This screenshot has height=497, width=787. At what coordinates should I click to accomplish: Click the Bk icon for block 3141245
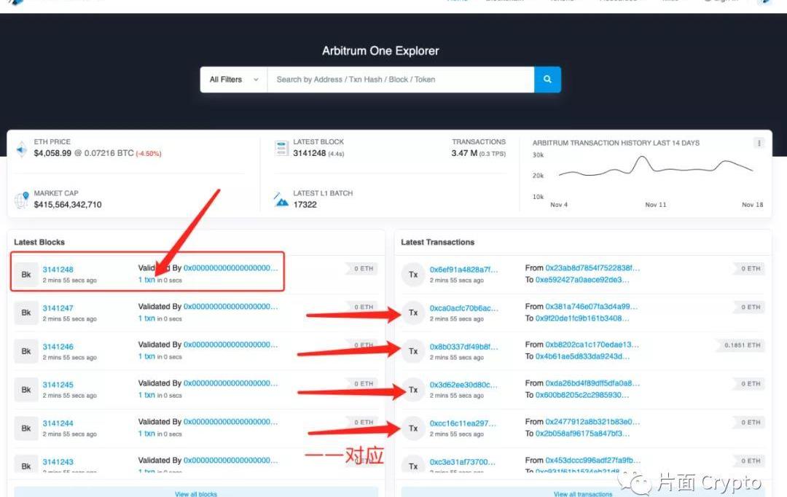[26, 390]
